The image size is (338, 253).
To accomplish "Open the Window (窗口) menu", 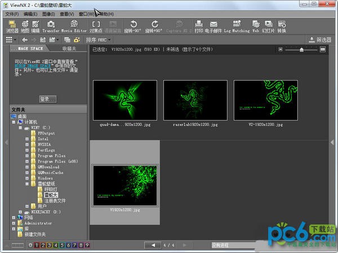I will pos(86,14).
